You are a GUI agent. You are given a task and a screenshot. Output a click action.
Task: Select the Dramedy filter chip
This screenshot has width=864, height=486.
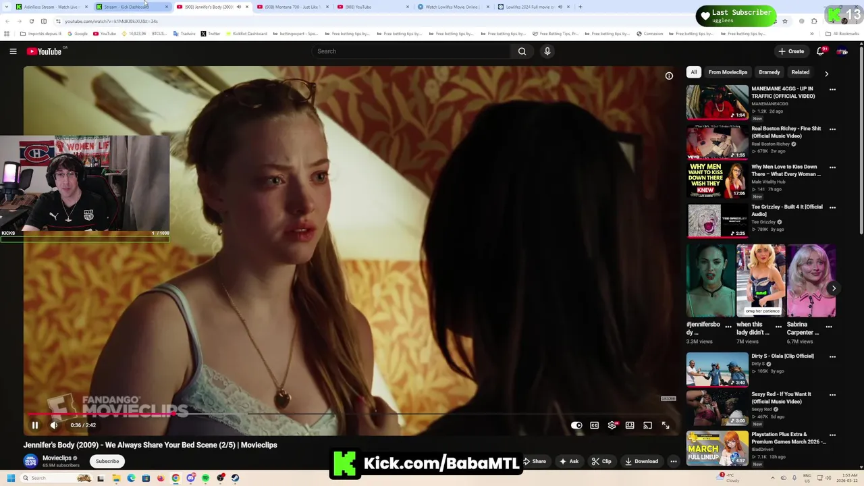[769, 72]
